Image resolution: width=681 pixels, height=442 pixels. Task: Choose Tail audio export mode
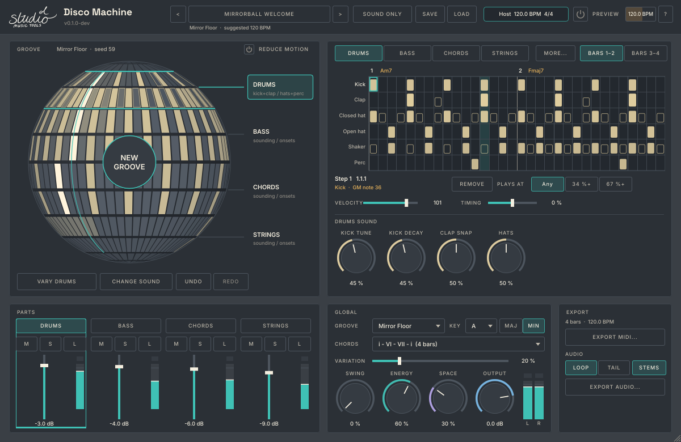coord(614,368)
